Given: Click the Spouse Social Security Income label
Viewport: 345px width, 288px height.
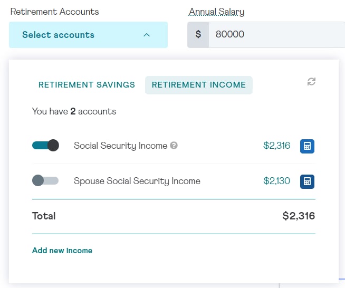Looking at the screenshot, I should click(137, 181).
